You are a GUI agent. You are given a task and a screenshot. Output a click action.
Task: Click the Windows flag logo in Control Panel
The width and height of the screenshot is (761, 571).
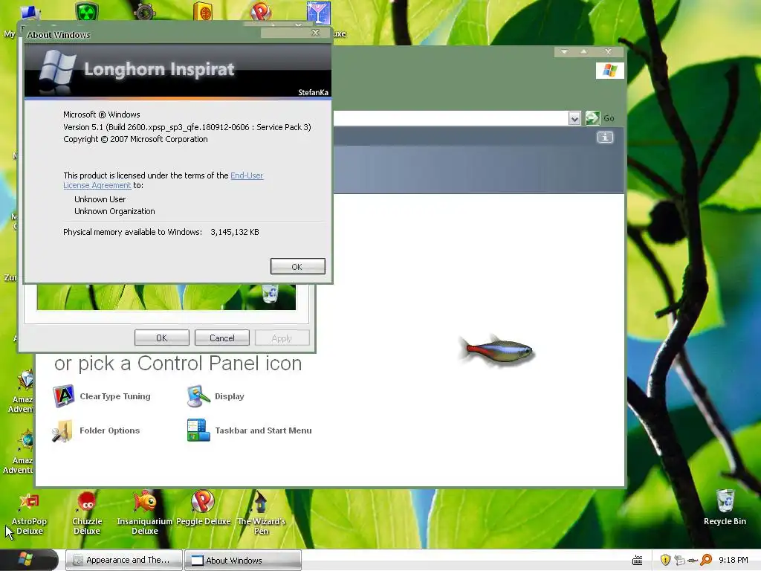[x=610, y=71]
